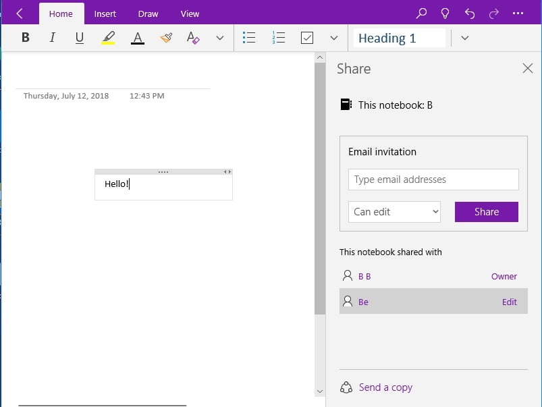
Task: Add a to-do checkbox tag
Action: click(307, 38)
